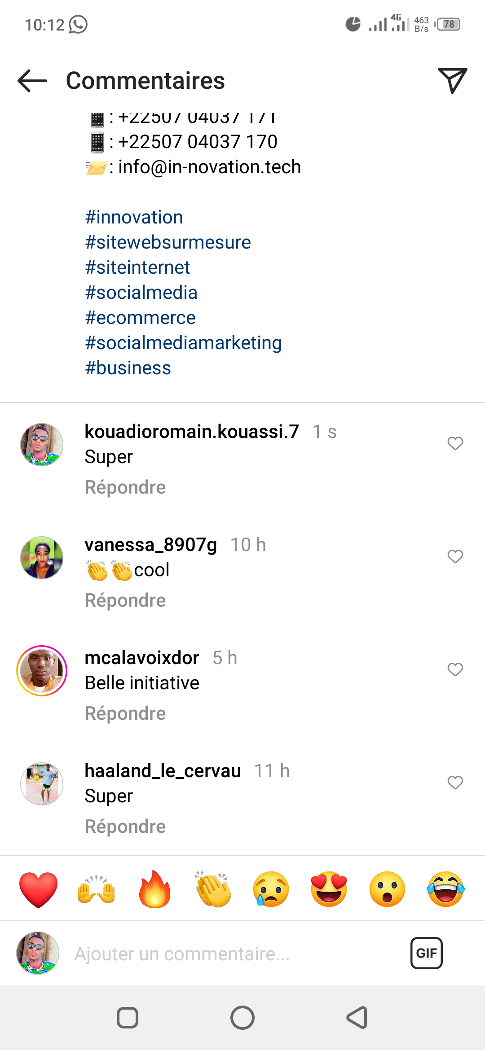
Task: Open the #socialmediamarketing hashtag
Action: [184, 343]
